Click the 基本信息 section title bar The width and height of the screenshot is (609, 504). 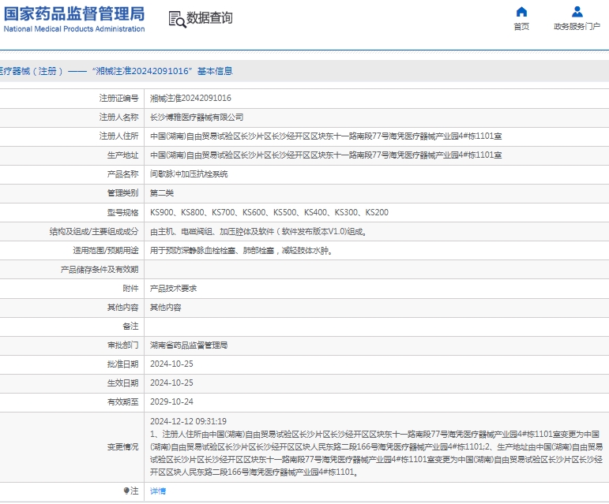pos(305,71)
